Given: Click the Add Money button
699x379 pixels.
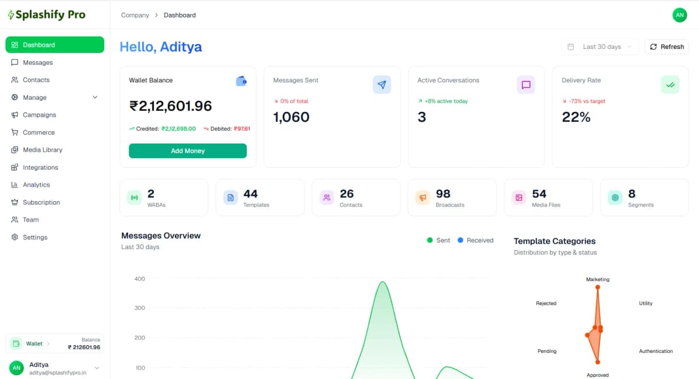Looking at the screenshot, I should tap(188, 150).
